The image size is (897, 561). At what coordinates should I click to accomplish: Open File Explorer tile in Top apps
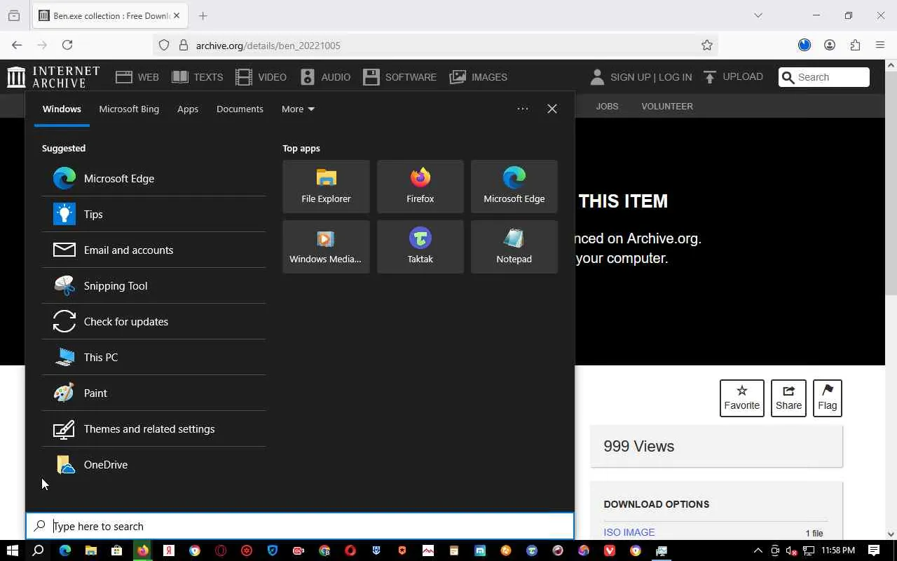click(326, 187)
